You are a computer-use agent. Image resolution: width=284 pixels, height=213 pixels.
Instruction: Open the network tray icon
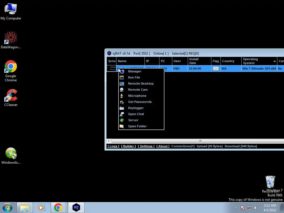point(249,208)
